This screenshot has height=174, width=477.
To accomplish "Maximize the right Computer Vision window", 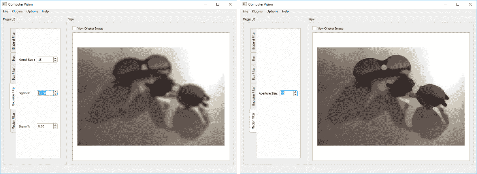I will (x=457, y=4).
